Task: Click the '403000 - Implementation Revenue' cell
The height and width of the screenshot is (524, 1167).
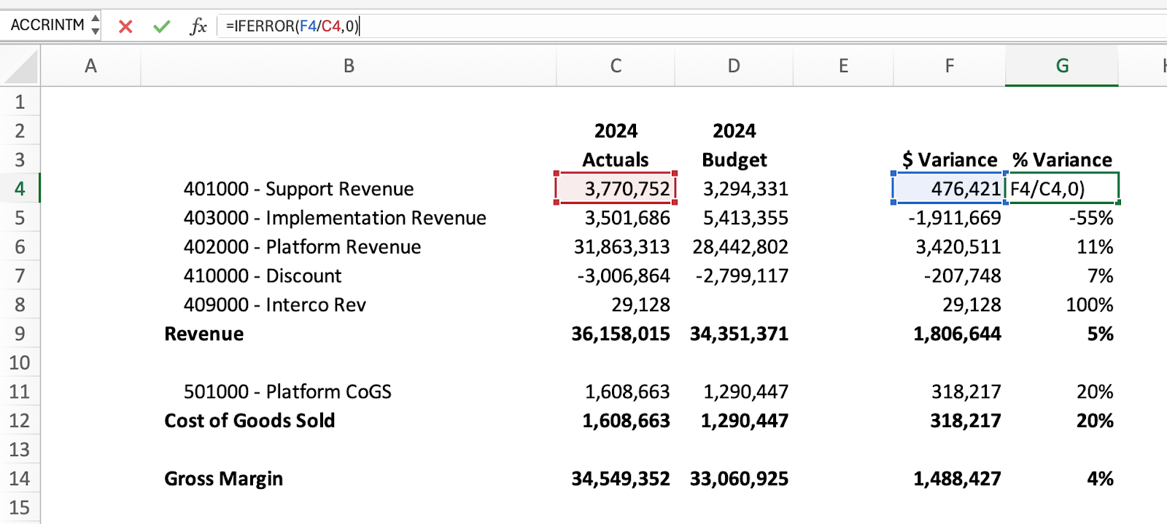Action: tap(335, 218)
